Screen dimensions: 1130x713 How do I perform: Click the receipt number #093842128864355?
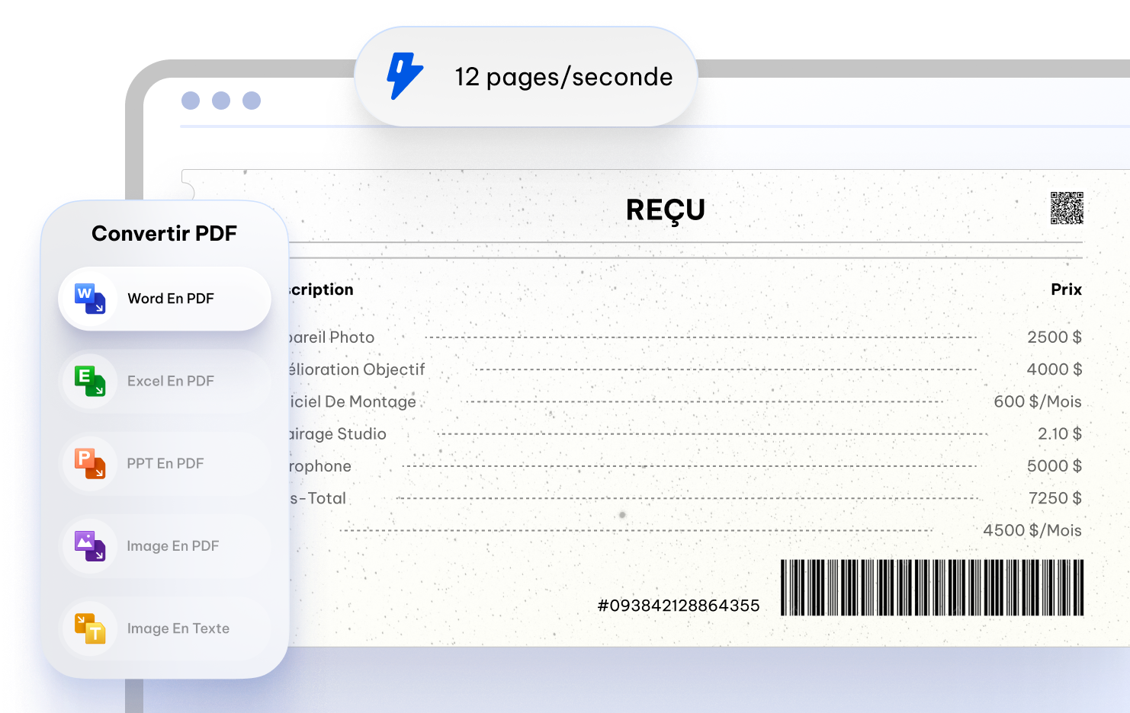coord(679,606)
